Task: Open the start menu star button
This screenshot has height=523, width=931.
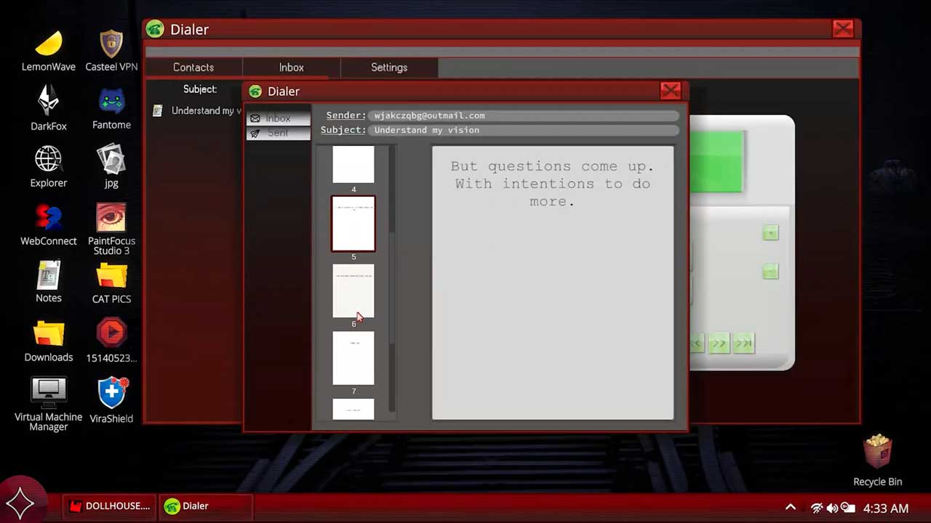Action: tap(20, 503)
